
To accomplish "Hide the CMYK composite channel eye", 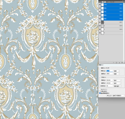I will (x=100, y=5).
